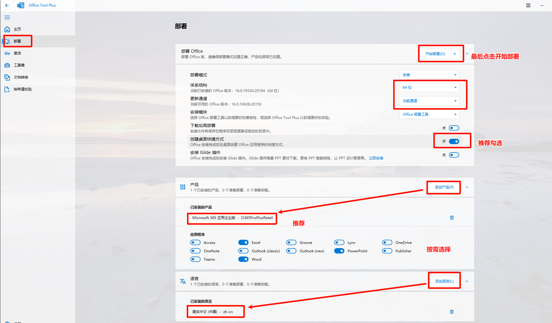Click the 立即安装 link for iSlide
552x323 pixels.
coord(376,158)
